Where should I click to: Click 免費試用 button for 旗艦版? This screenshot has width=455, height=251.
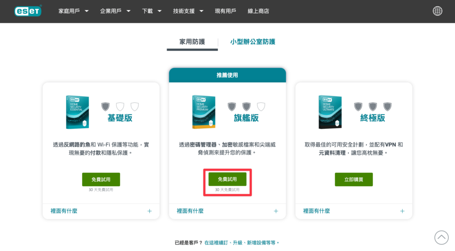pyautogui.click(x=227, y=179)
